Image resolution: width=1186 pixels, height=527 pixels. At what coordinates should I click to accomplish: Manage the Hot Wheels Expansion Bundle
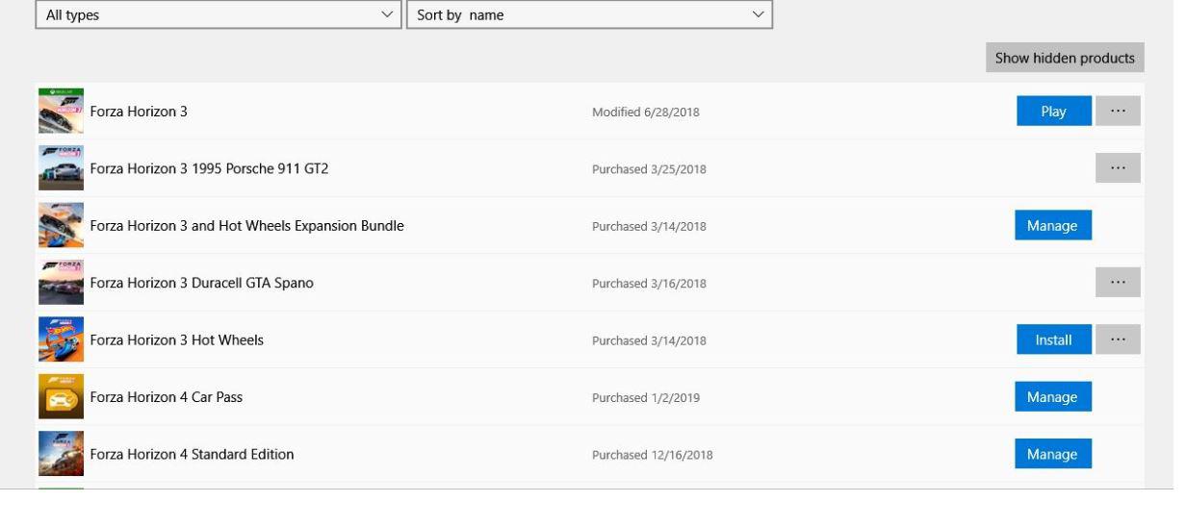click(1052, 226)
